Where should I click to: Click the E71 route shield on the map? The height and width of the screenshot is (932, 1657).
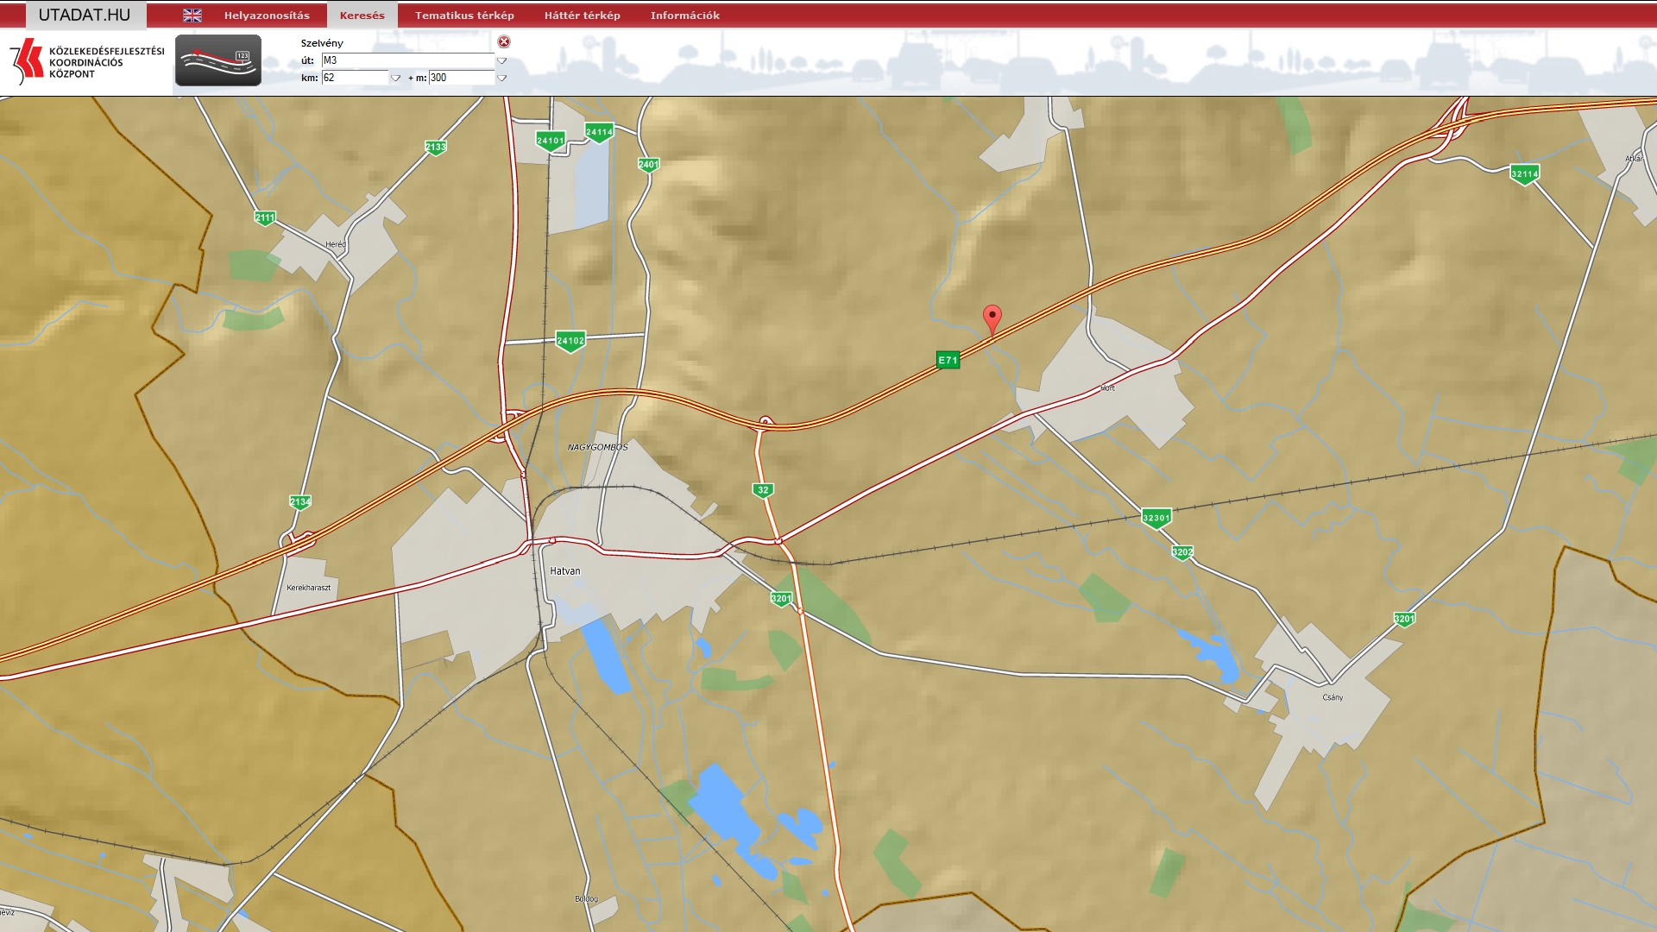pos(948,360)
